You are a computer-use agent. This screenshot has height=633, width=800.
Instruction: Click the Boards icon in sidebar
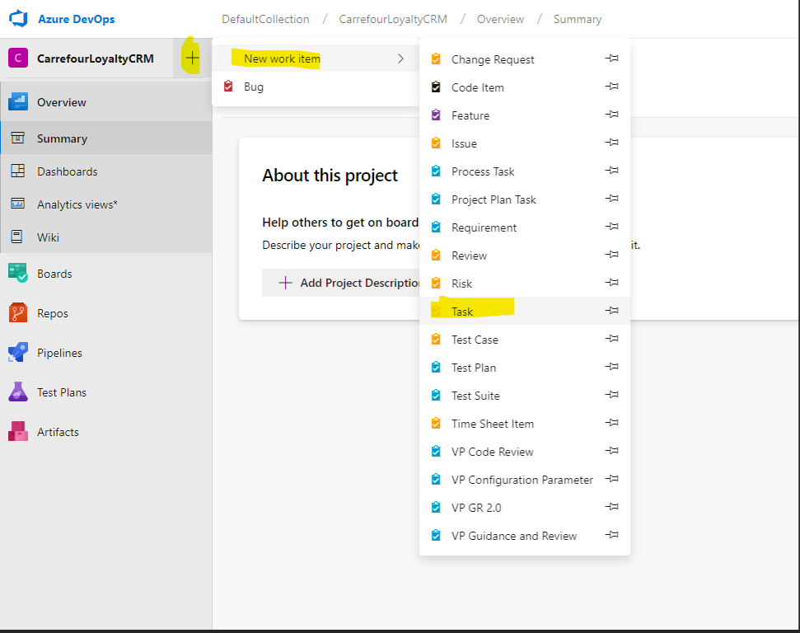point(18,273)
